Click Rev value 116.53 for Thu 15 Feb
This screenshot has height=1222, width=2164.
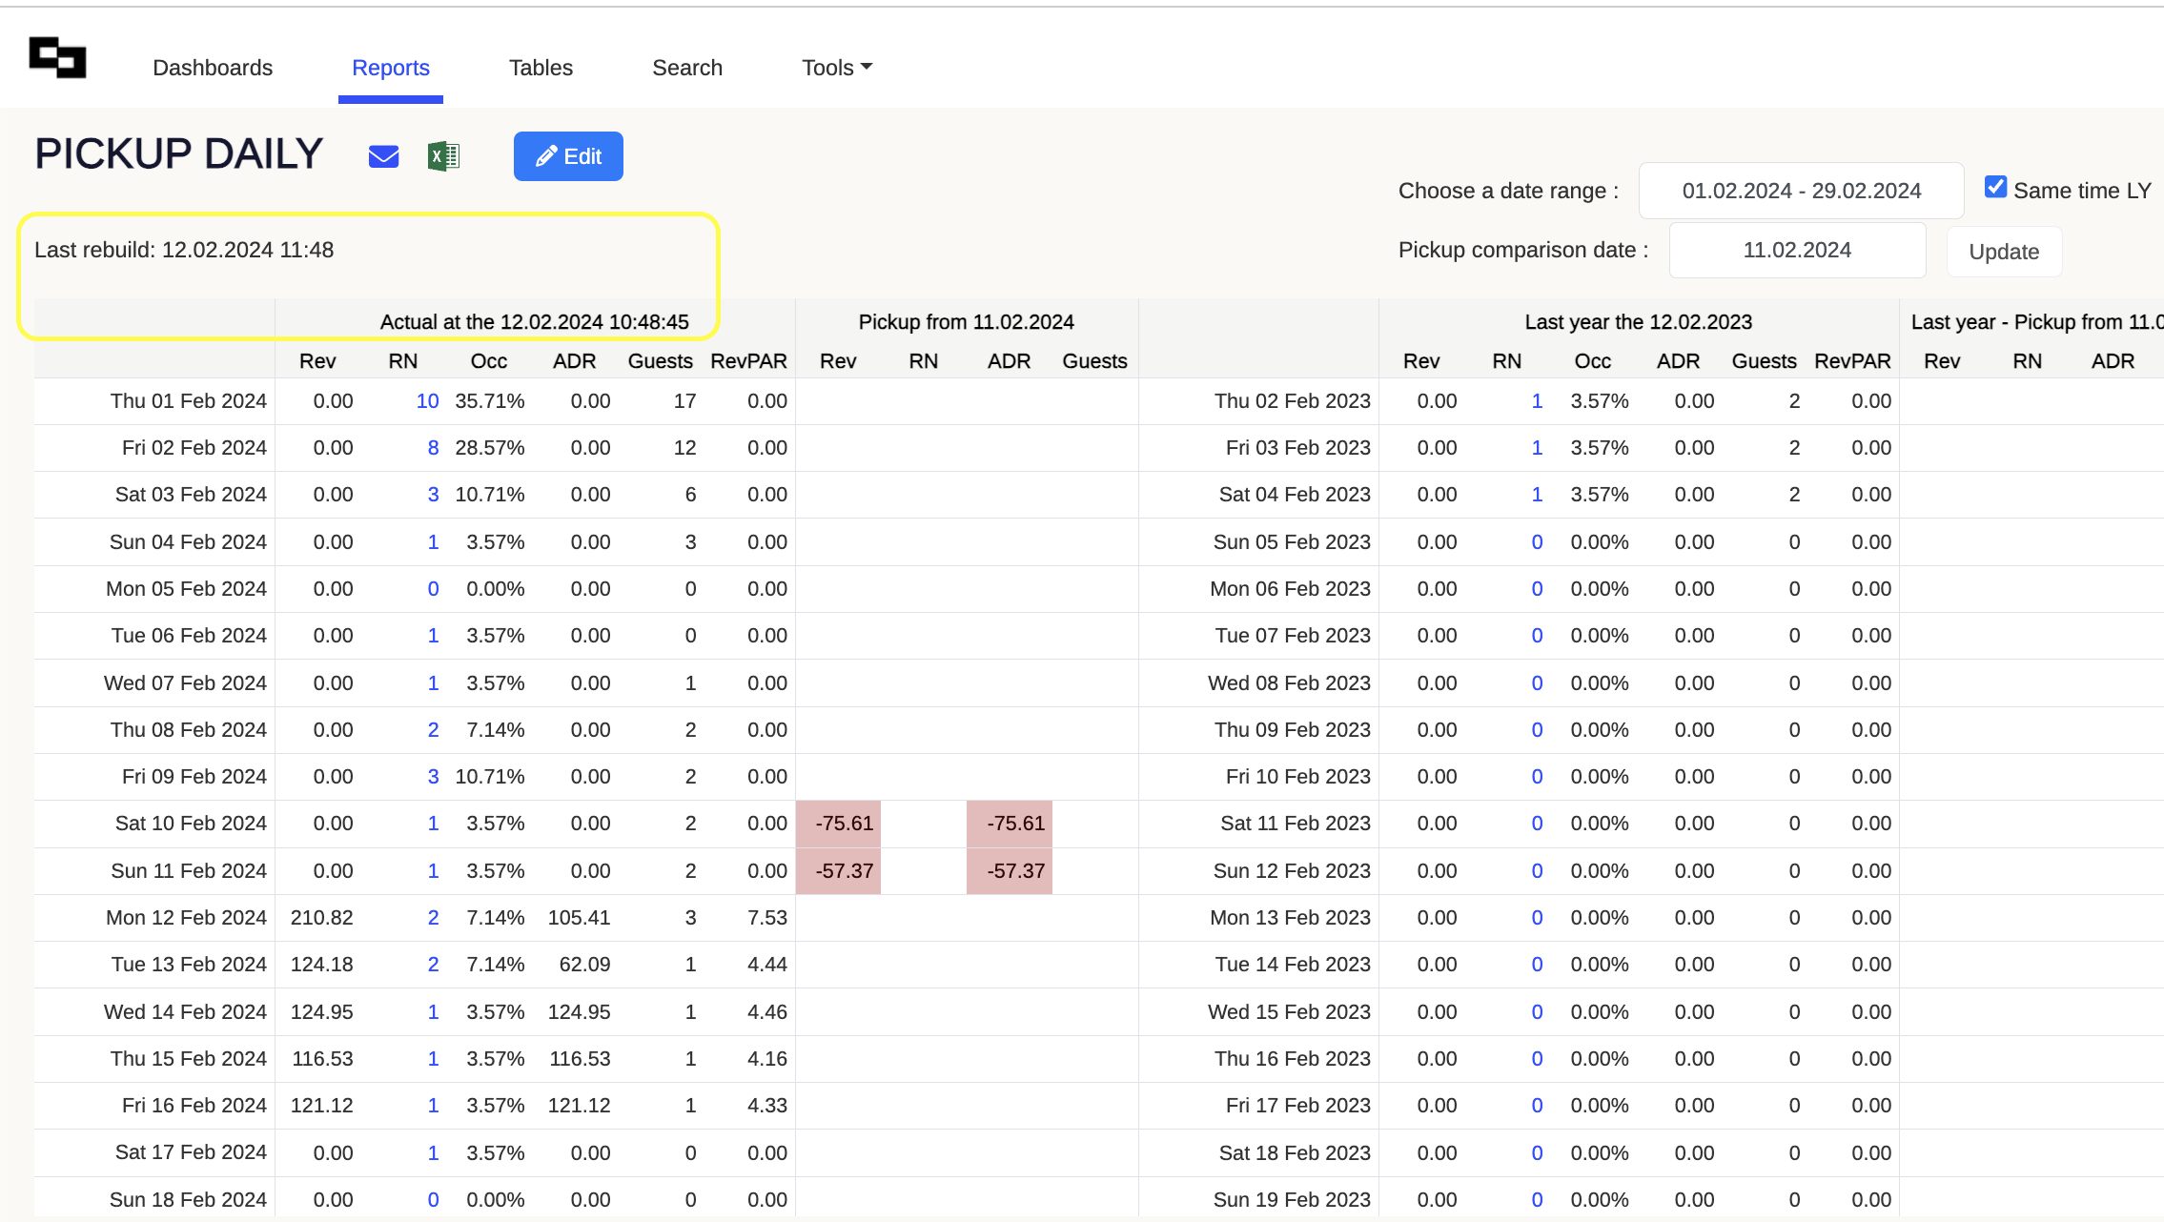tap(322, 1059)
